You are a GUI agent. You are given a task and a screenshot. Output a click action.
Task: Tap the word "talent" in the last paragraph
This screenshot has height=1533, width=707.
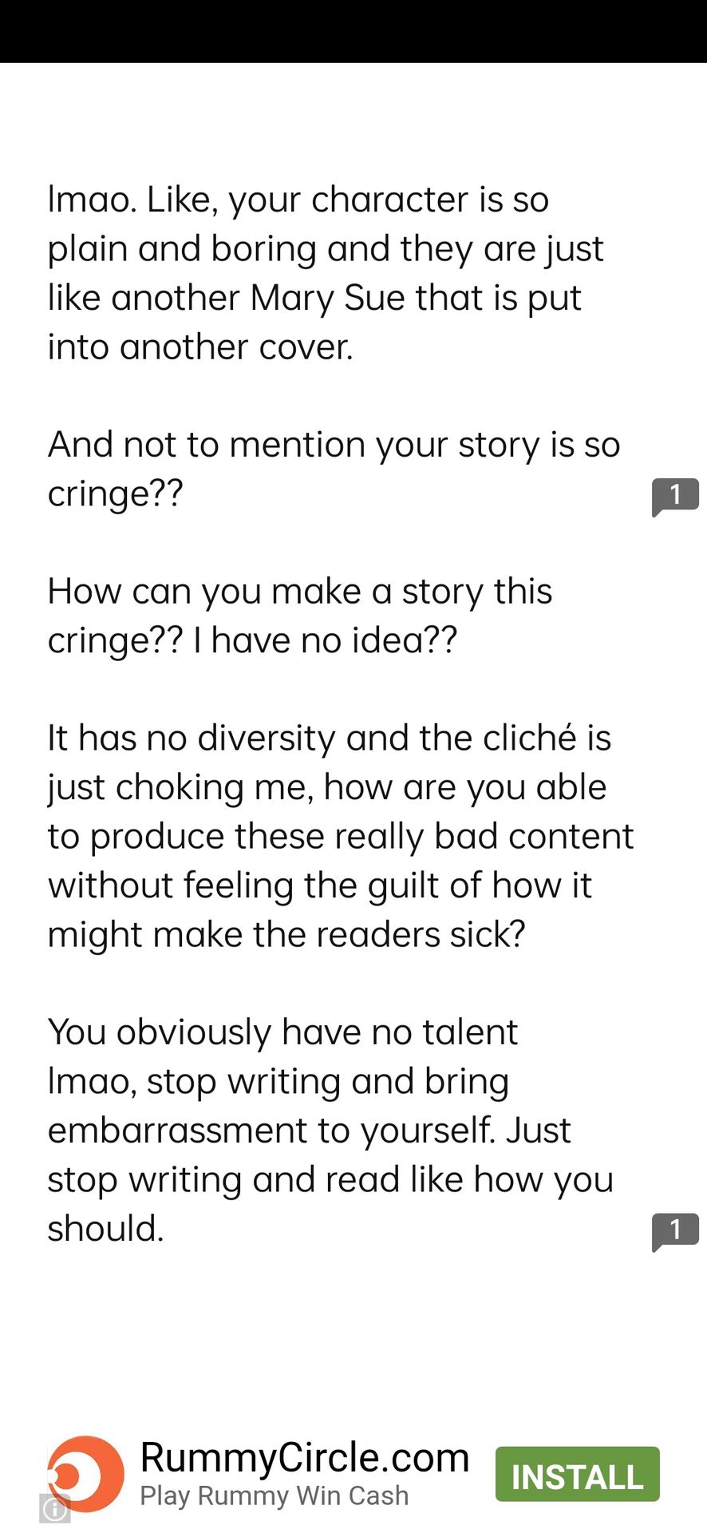[x=470, y=1032]
